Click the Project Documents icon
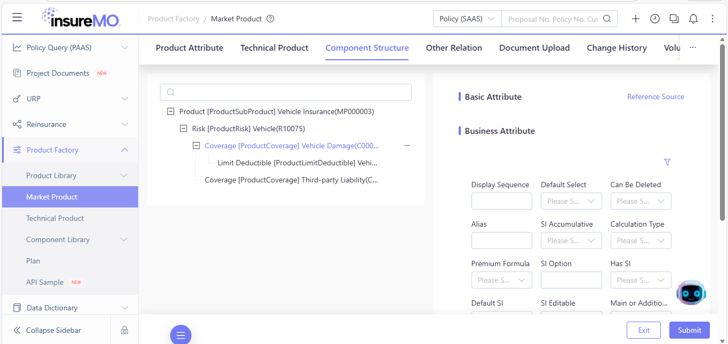Viewport: 728px width, 344px height. 17,73
